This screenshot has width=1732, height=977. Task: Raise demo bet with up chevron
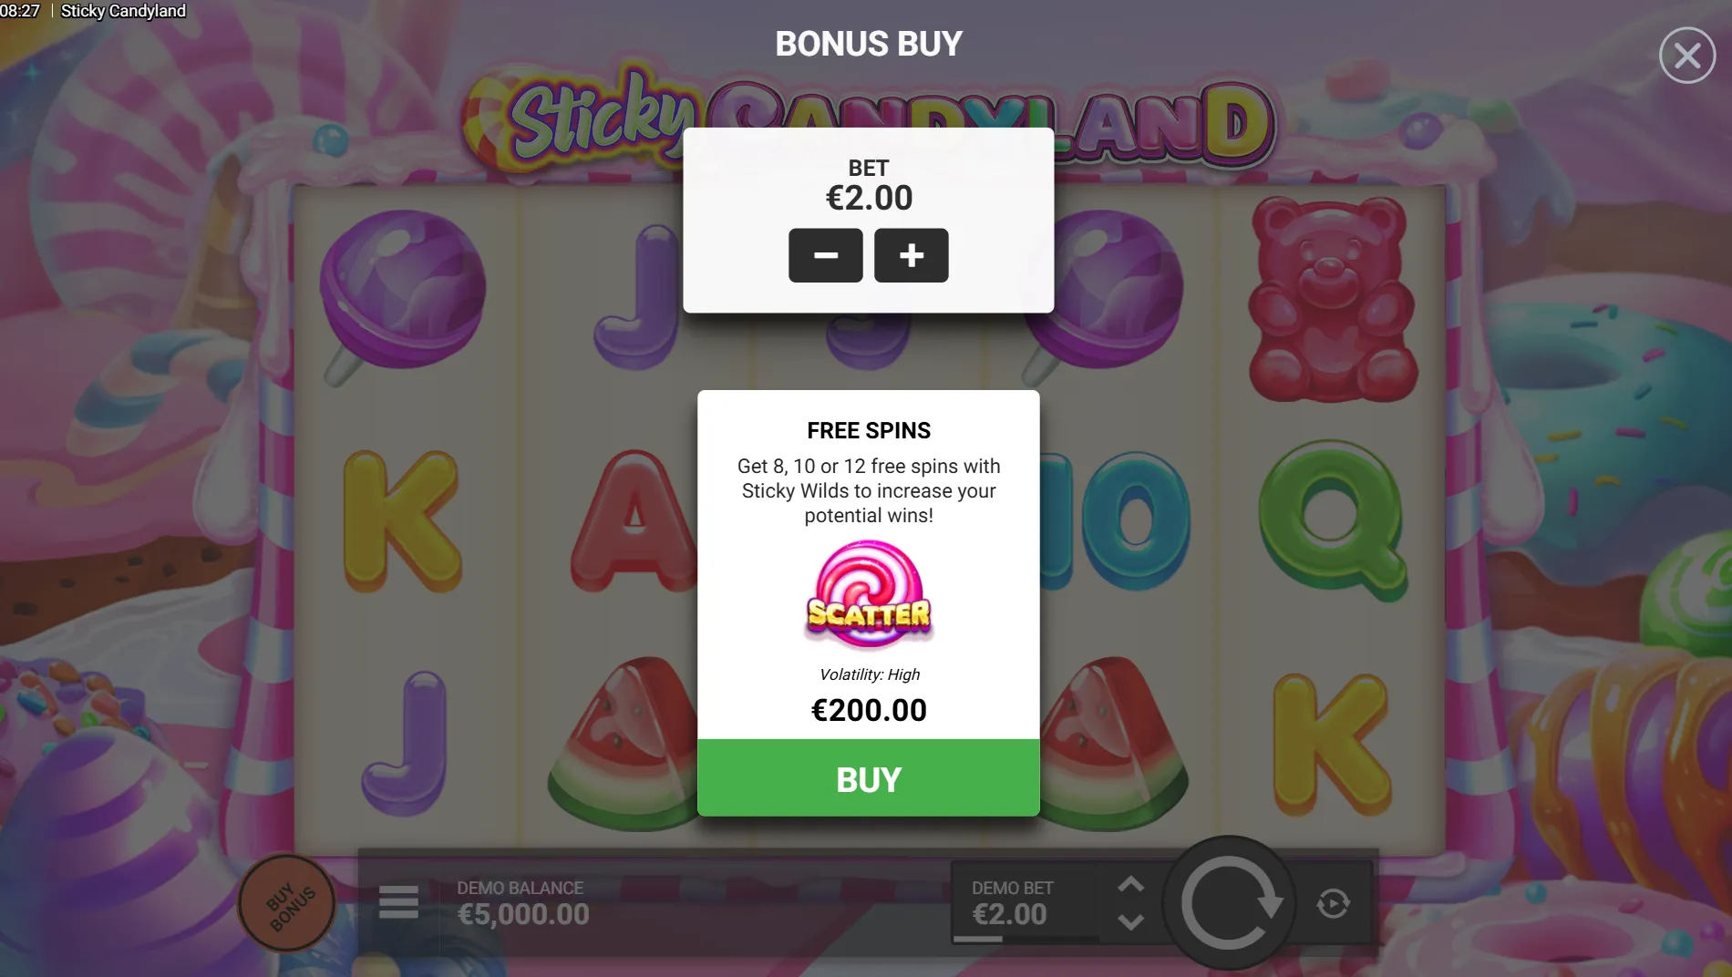(1130, 884)
